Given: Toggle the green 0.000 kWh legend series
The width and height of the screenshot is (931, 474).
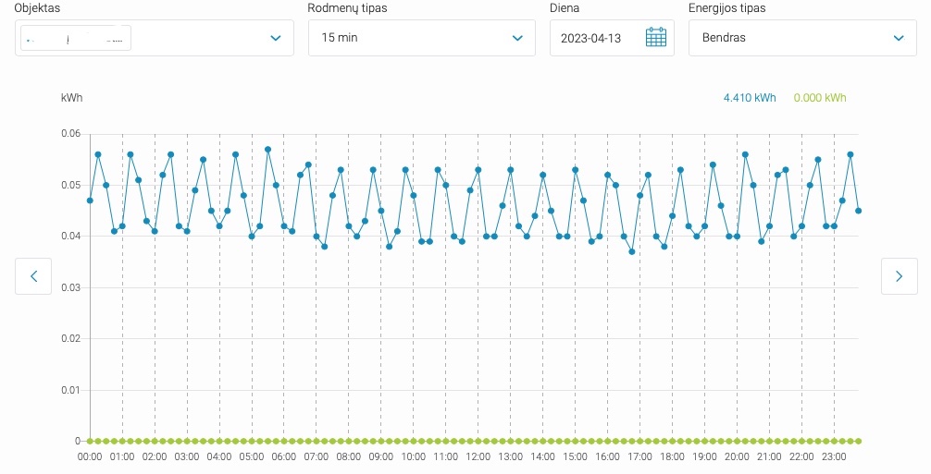Looking at the screenshot, I should (x=819, y=98).
